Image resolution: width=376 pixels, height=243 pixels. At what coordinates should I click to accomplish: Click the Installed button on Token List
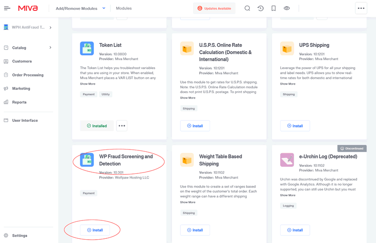pyautogui.click(x=97, y=125)
